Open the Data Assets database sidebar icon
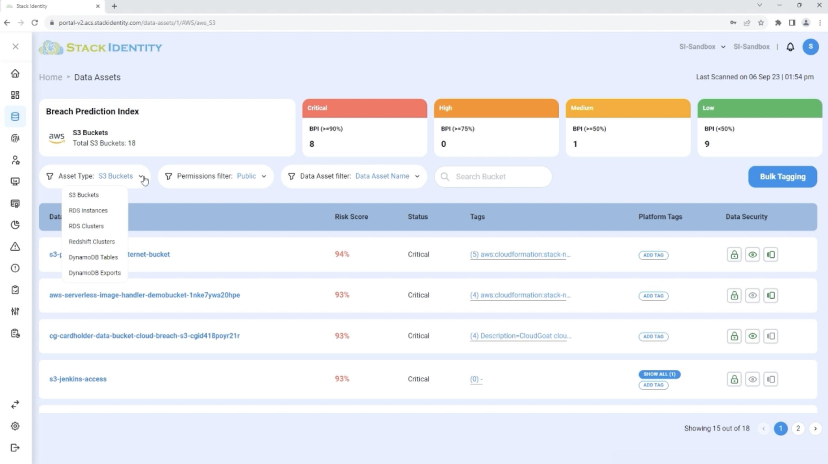This screenshot has height=464, width=828. point(15,117)
